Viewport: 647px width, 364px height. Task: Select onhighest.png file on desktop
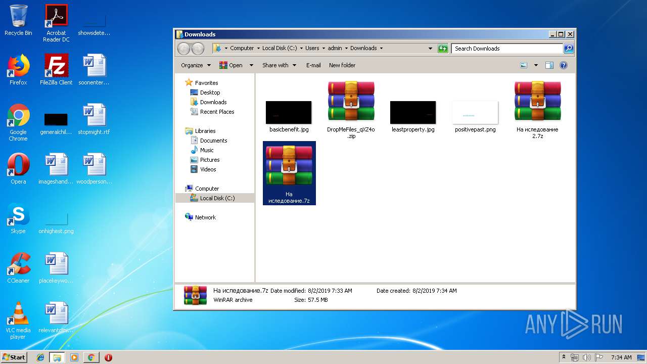(x=56, y=222)
